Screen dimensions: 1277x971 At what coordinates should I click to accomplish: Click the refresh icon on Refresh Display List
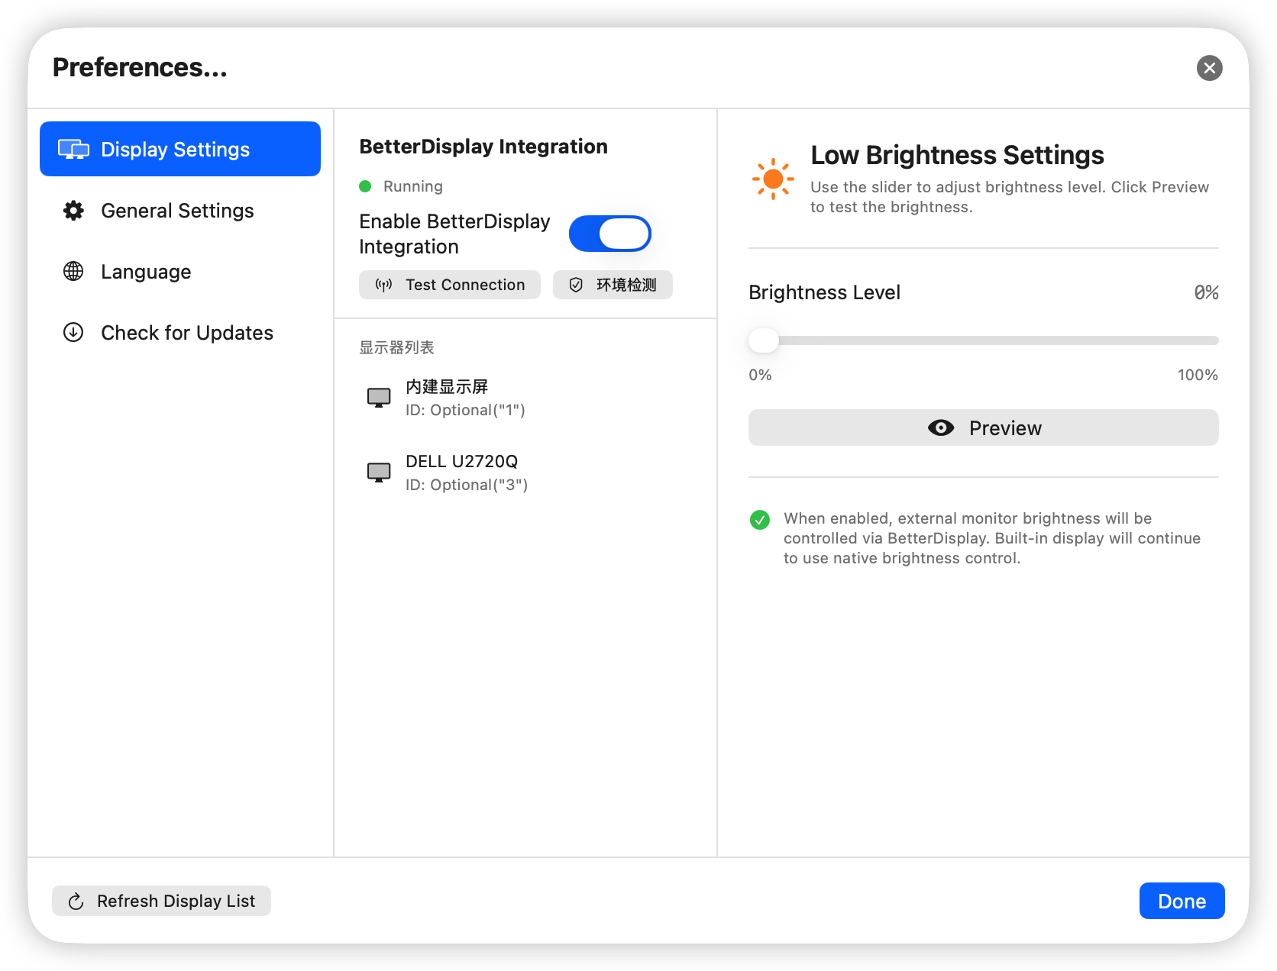(x=76, y=901)
